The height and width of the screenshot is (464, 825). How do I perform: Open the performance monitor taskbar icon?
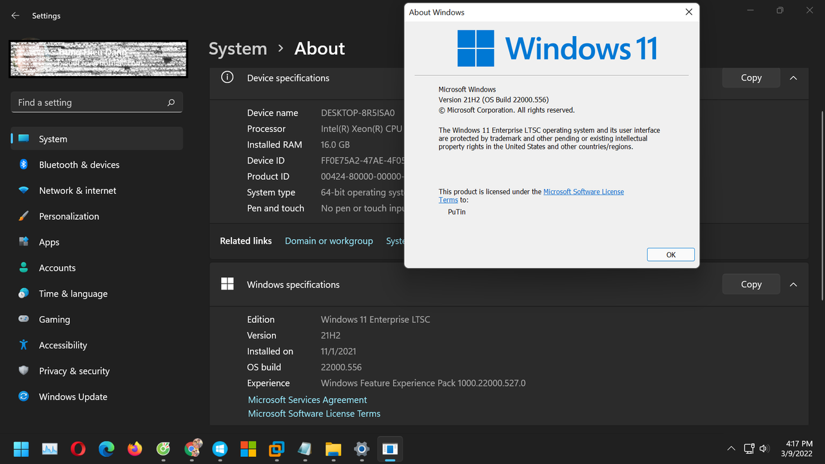[50, 449]
